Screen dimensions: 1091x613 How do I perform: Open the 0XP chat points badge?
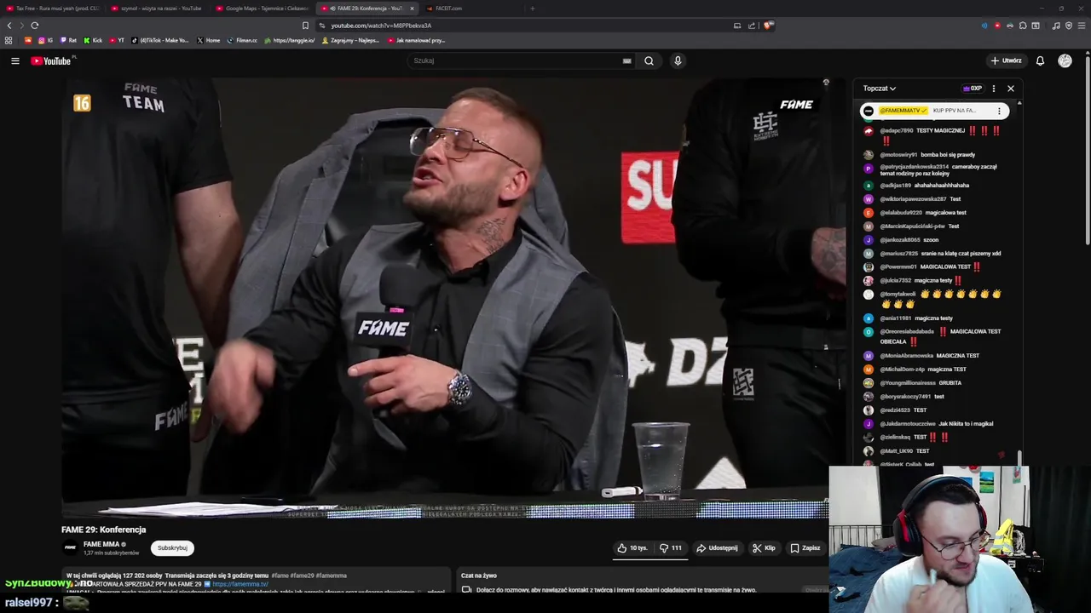click(x=973, y=89)
